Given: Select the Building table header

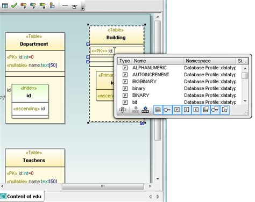Looking at the screenshot, I should coord(117,34).
